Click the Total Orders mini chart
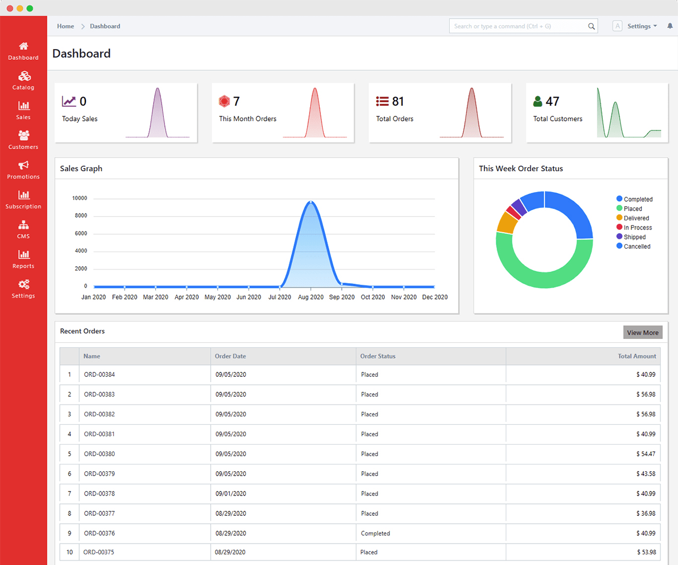The width and height of the screenshot is (678, 565). tap(472, 112)
